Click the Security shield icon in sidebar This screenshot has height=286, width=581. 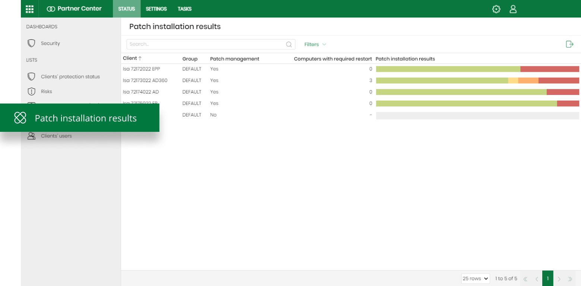[31, 44]
